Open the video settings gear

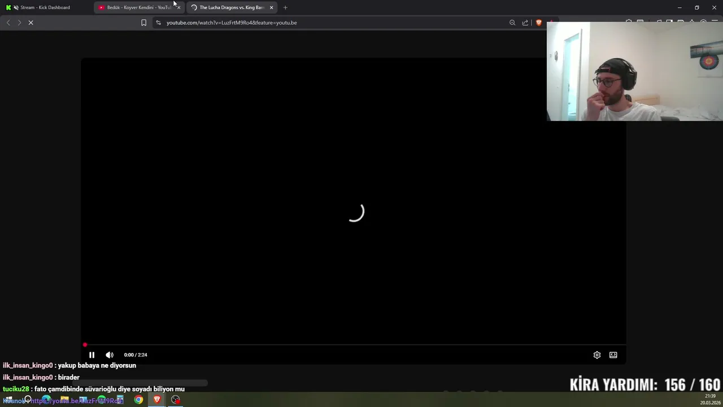tap(597, 355)
